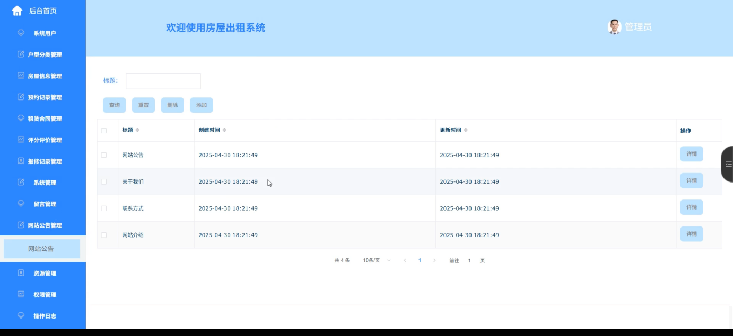The height and width of the screenshot is (336, 733).
Task: Click the home icon beside 后台首页
Action: [x=17, y=11]
